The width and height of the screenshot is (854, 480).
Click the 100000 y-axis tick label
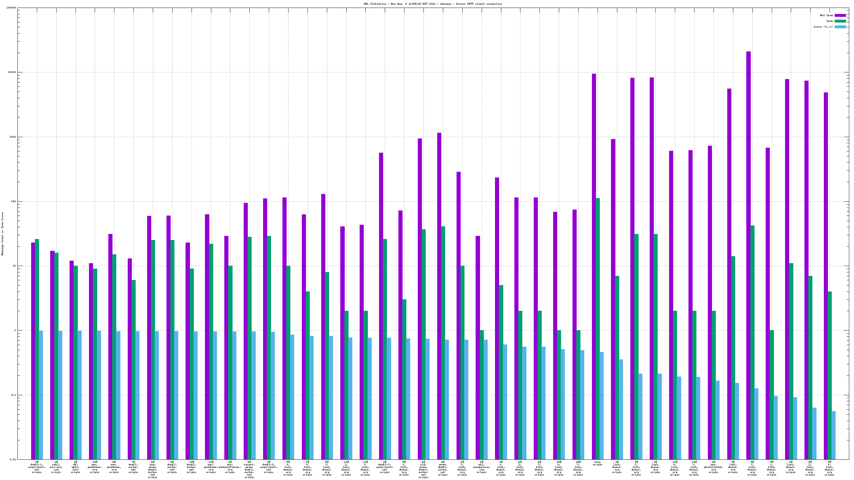(11, 8)
